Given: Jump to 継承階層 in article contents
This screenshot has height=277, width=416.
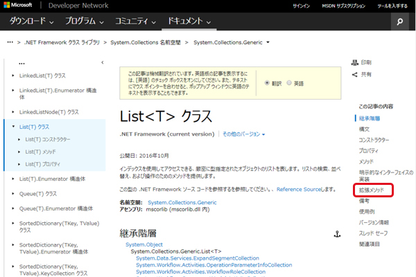Looking at the screenshot, I should point(370,118).
